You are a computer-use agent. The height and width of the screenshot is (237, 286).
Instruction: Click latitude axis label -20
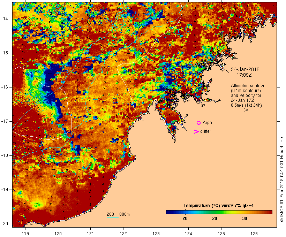pos(5,224)
